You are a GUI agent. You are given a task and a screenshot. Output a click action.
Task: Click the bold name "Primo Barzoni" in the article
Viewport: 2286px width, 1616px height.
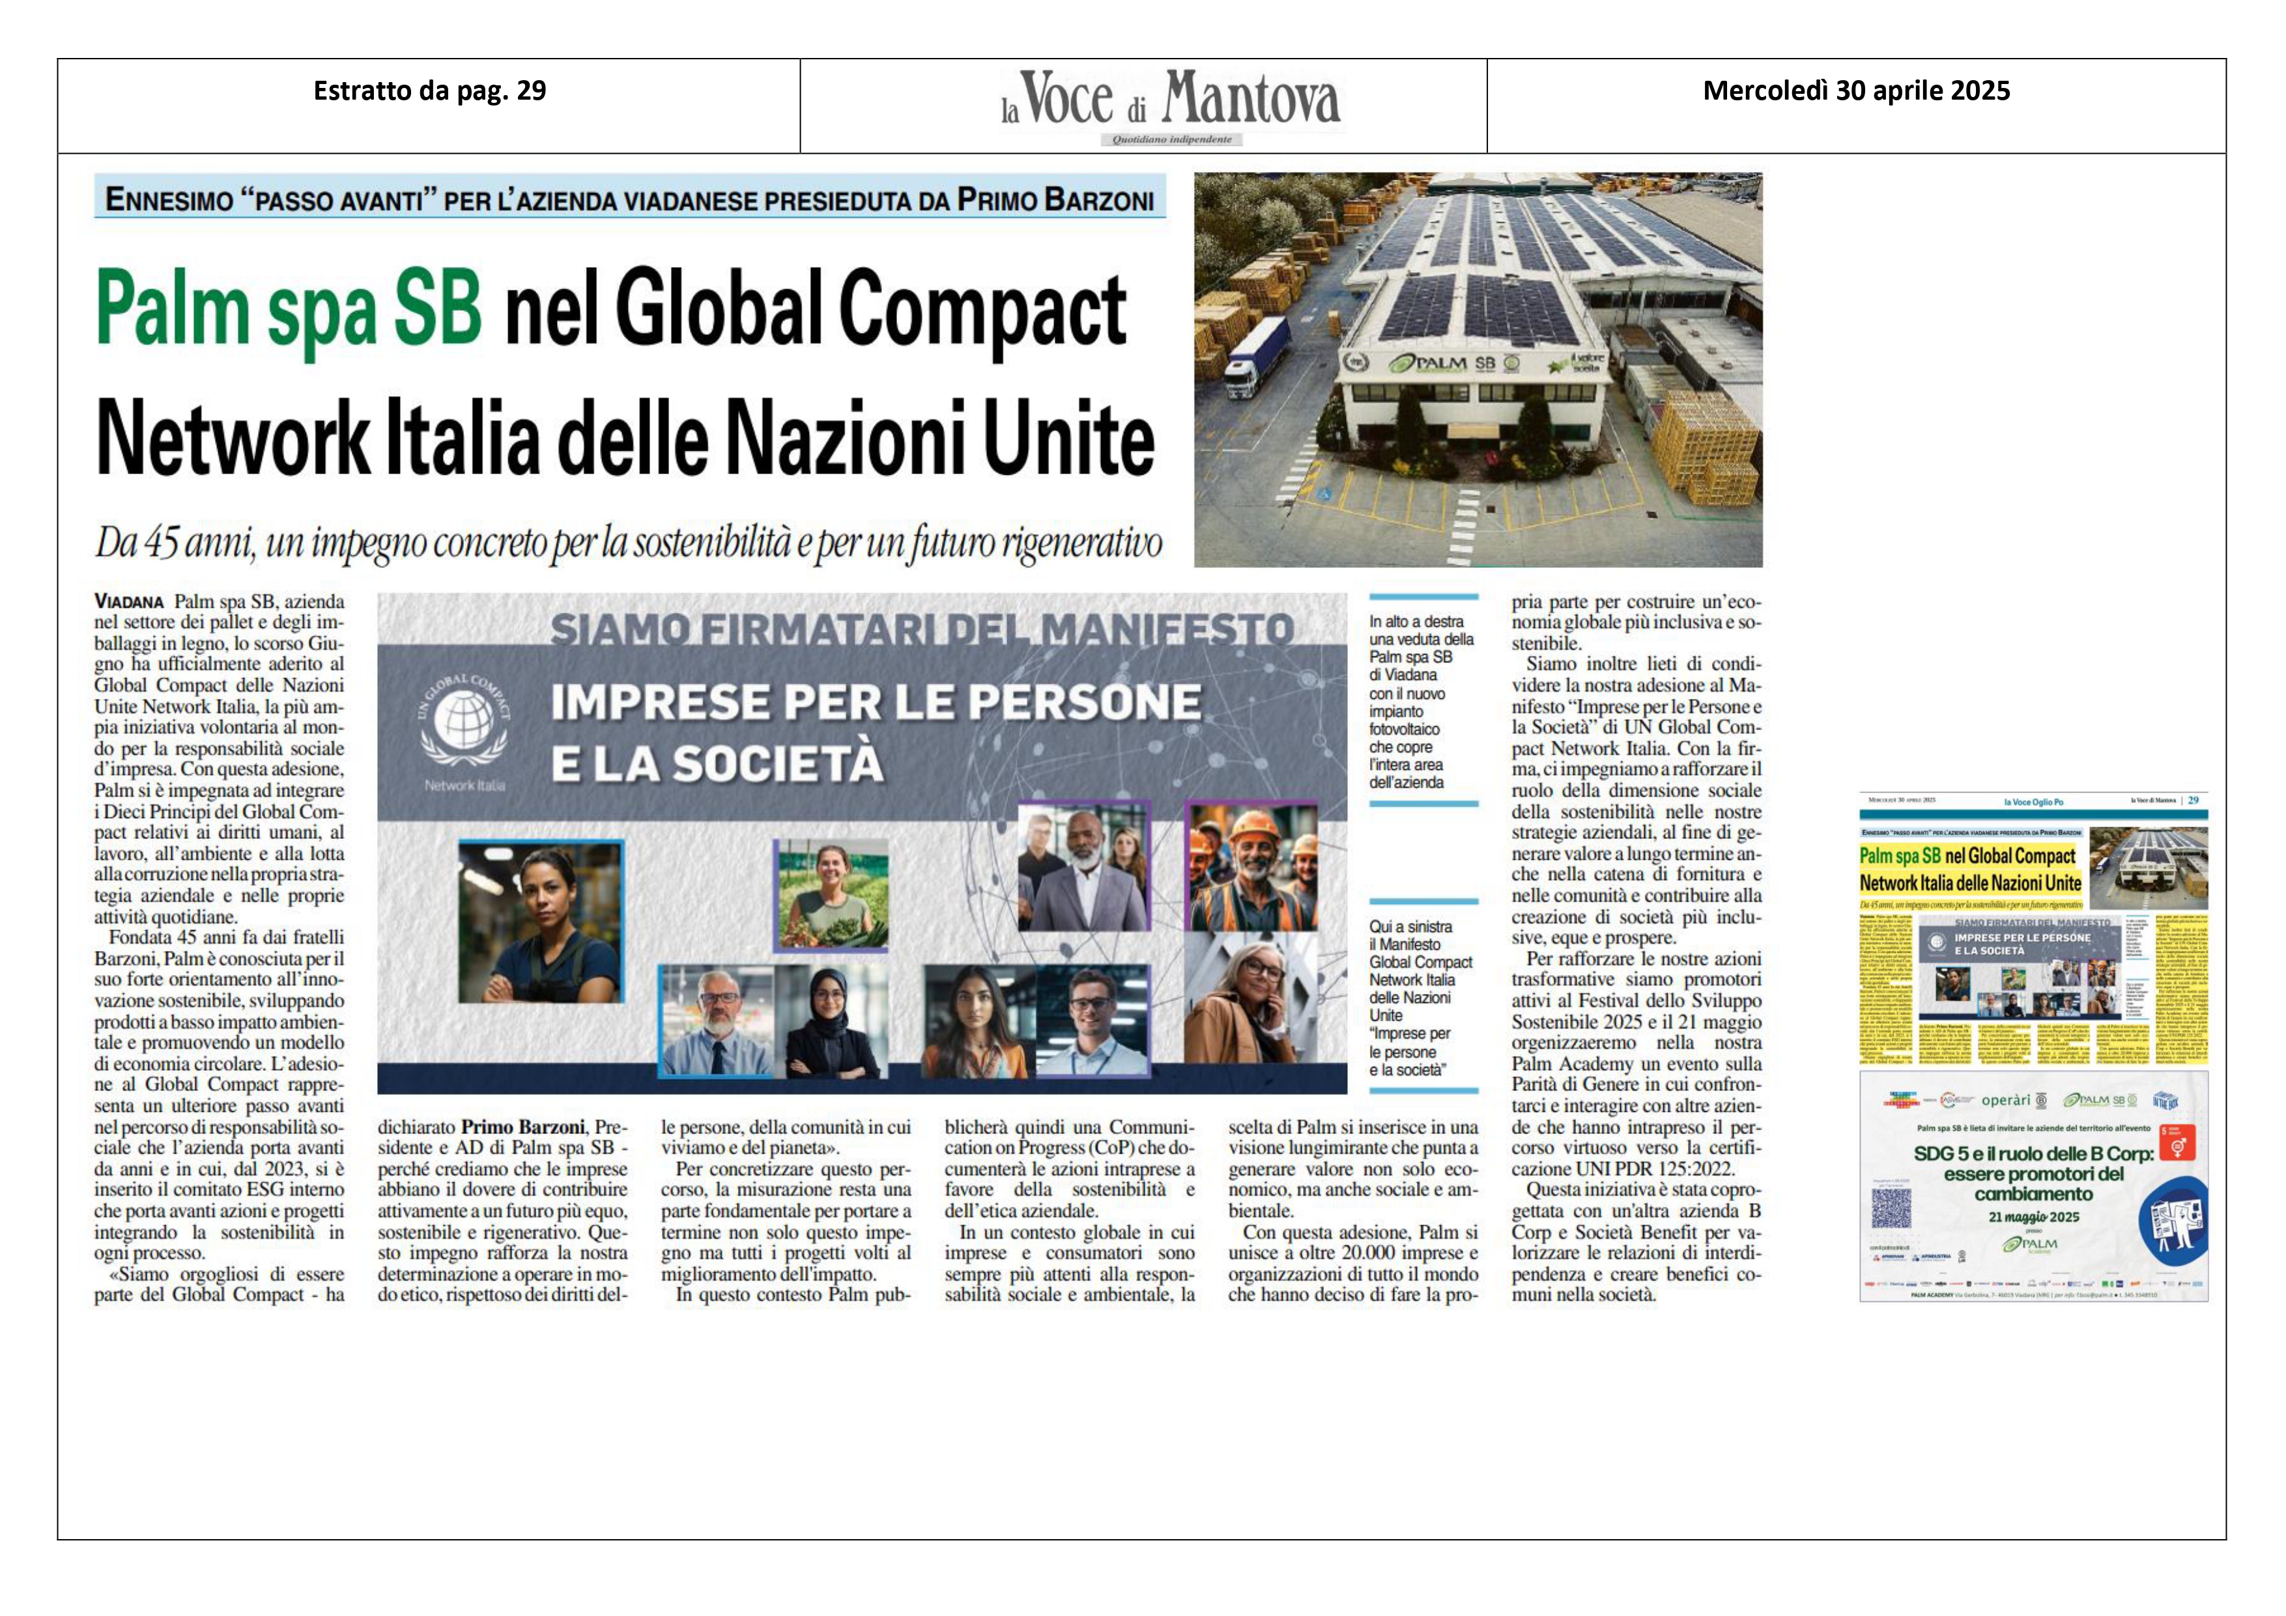[x=522, y=1127]
